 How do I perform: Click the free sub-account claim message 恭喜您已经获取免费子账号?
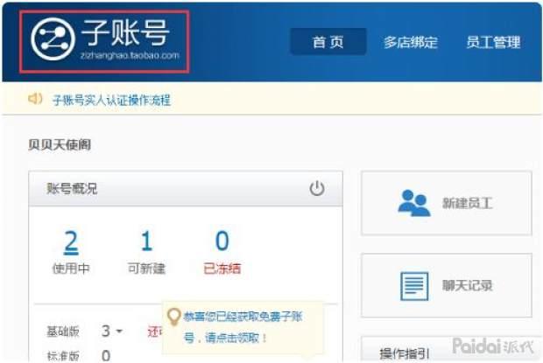coord(241,318)
